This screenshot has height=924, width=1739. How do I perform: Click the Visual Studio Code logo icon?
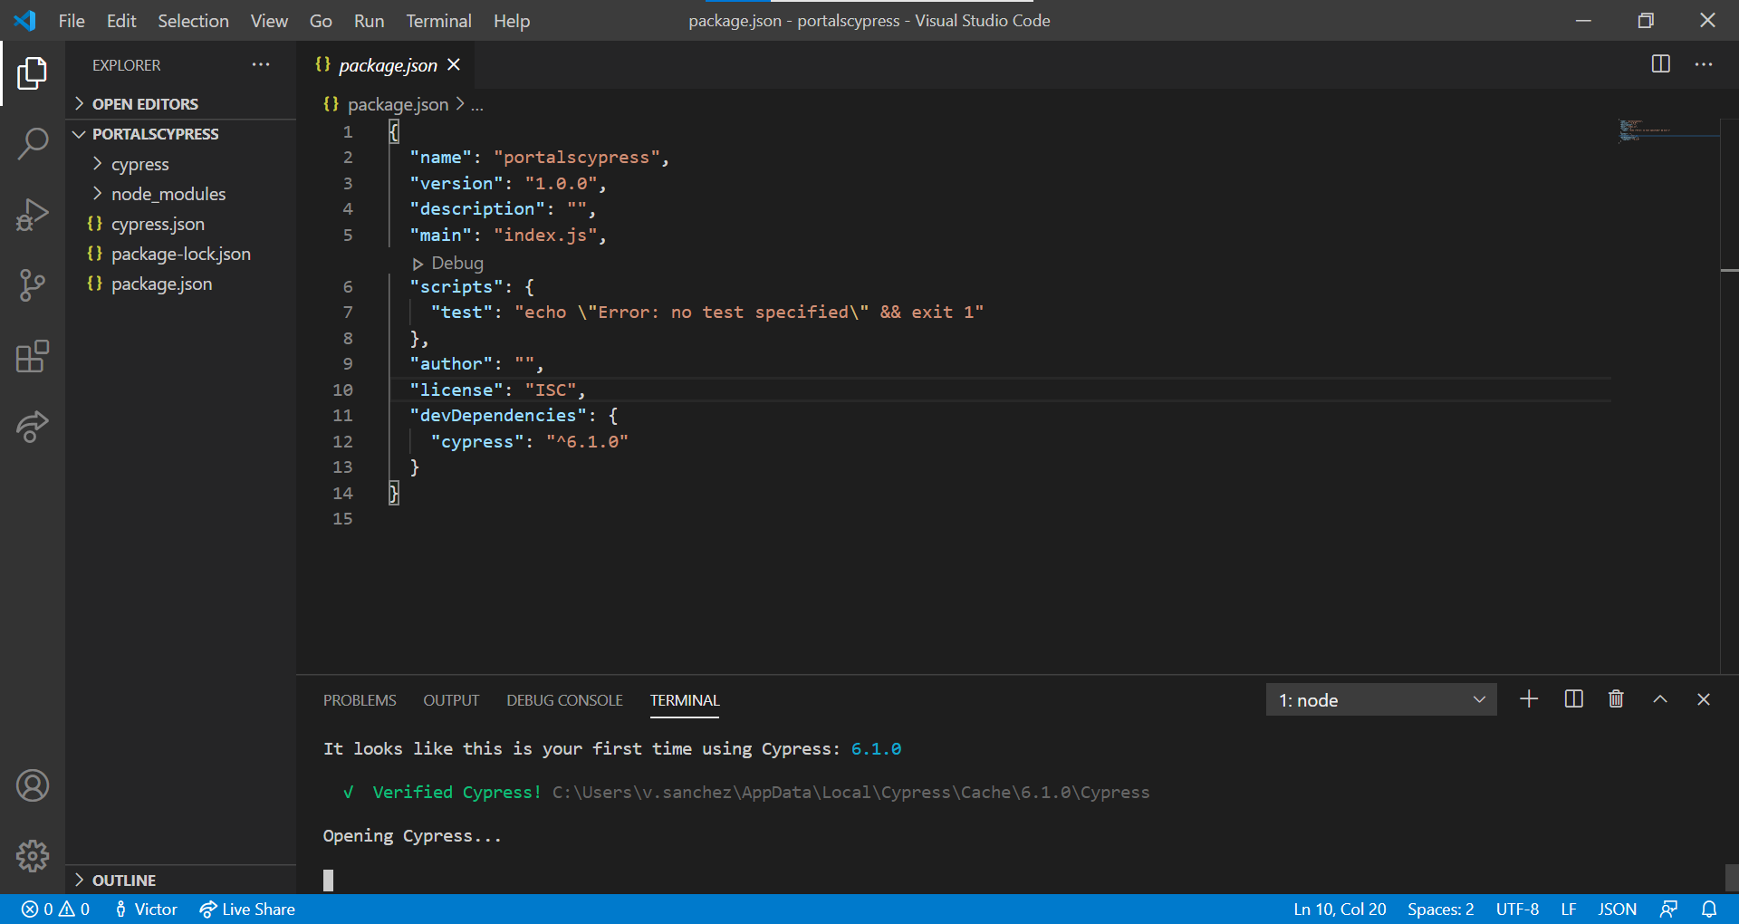coord(25,20)
